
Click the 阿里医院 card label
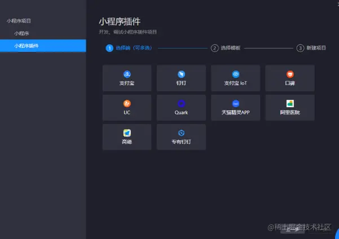click(x=290, y=113)
